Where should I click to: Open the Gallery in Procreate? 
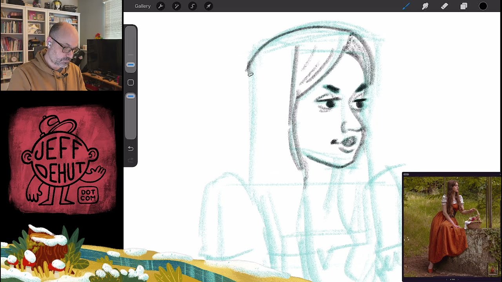[x=142, y=6]
